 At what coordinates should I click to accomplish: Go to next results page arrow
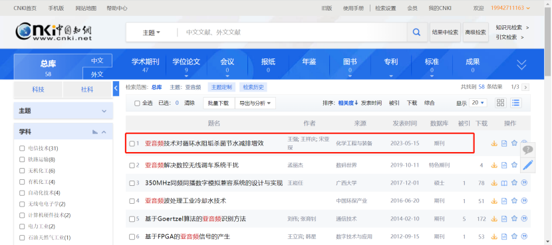[525, 87]
